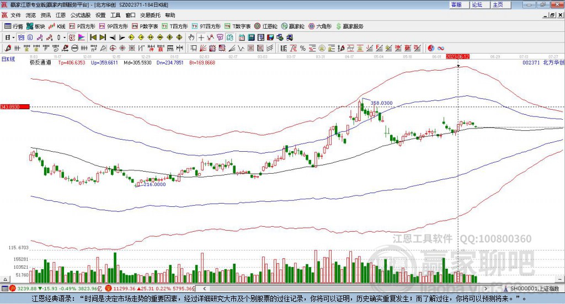This screenshot has width=565, height=304.
Task: Click the infinity symbol icon
Action: (x=441, y=49)
